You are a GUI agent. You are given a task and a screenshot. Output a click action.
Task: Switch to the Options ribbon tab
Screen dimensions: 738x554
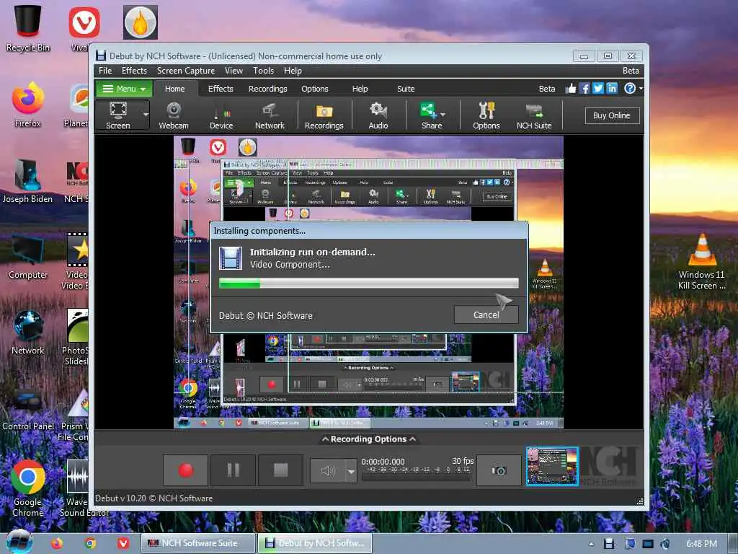point(315,89)
